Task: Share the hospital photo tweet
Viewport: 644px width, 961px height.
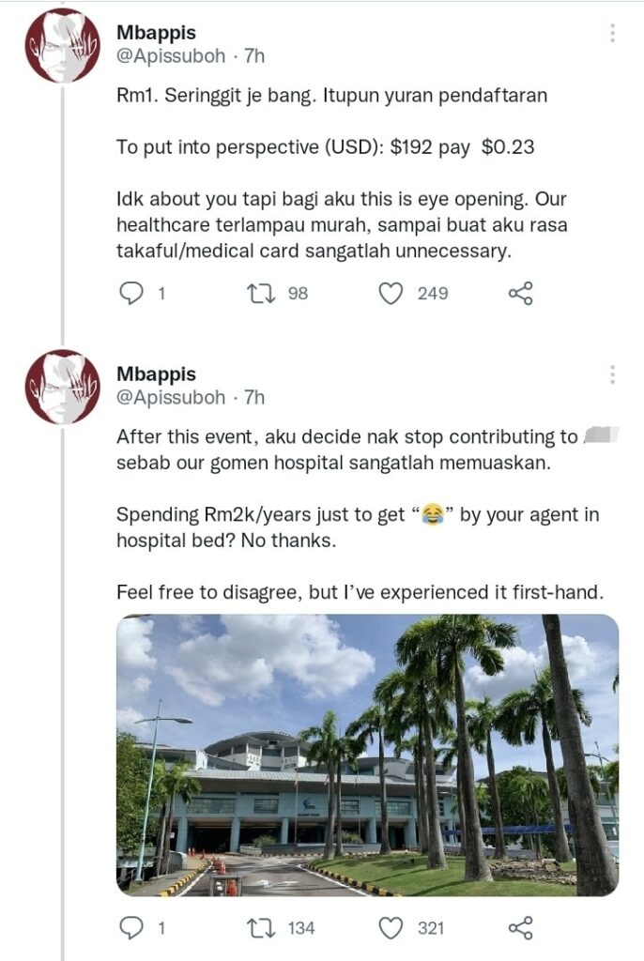Action: pos(520,928)
